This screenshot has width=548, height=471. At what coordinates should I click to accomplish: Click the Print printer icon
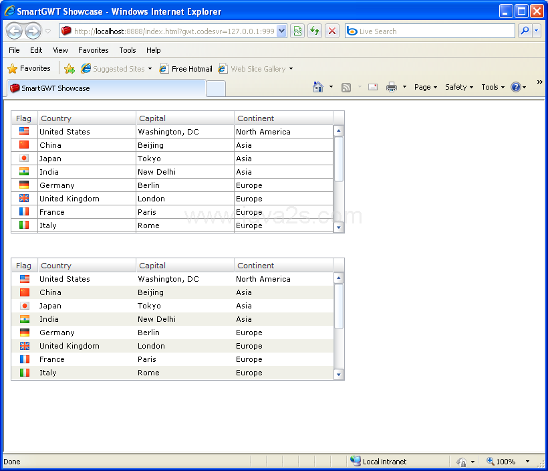392,87
